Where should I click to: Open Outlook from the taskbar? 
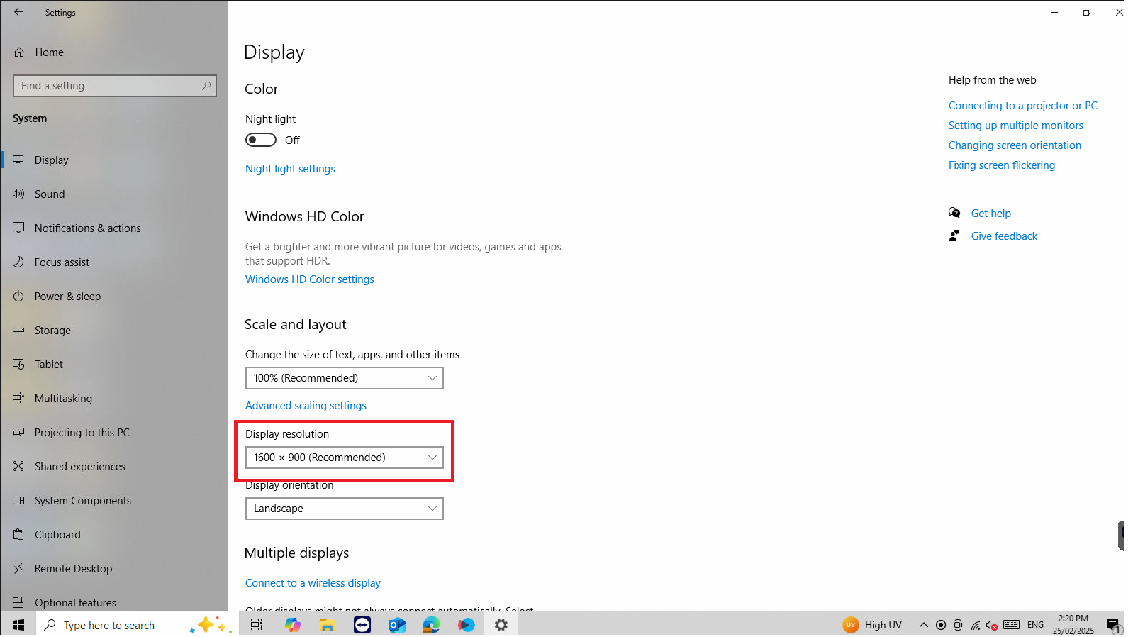coord(396,625)
